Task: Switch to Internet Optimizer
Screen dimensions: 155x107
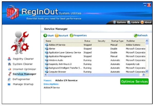Action: (24, 69)
